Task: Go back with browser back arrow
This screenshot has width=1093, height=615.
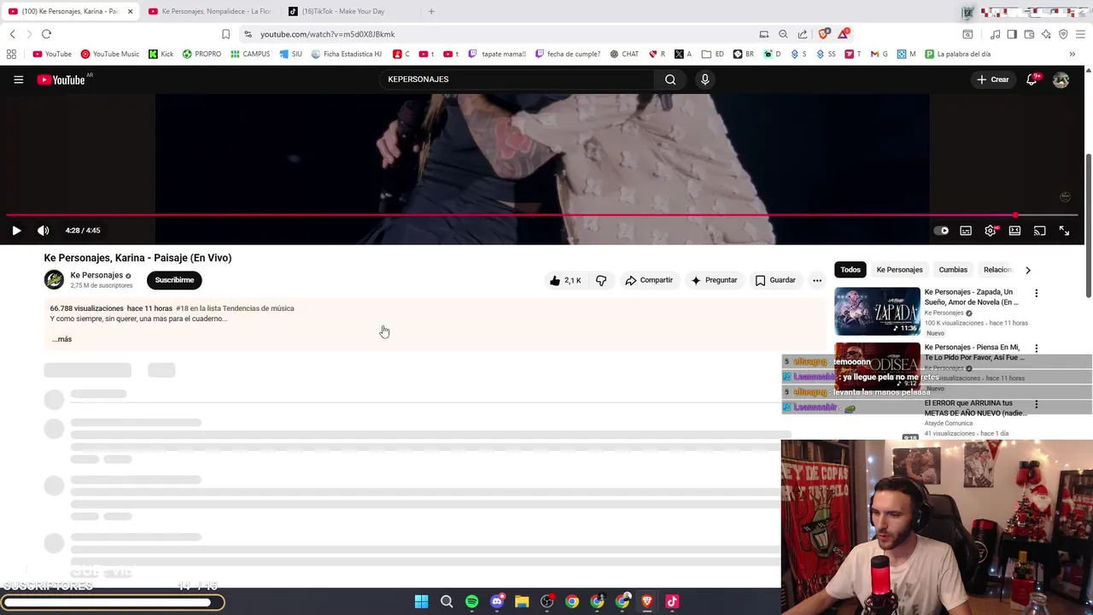Action: [12, 34]
